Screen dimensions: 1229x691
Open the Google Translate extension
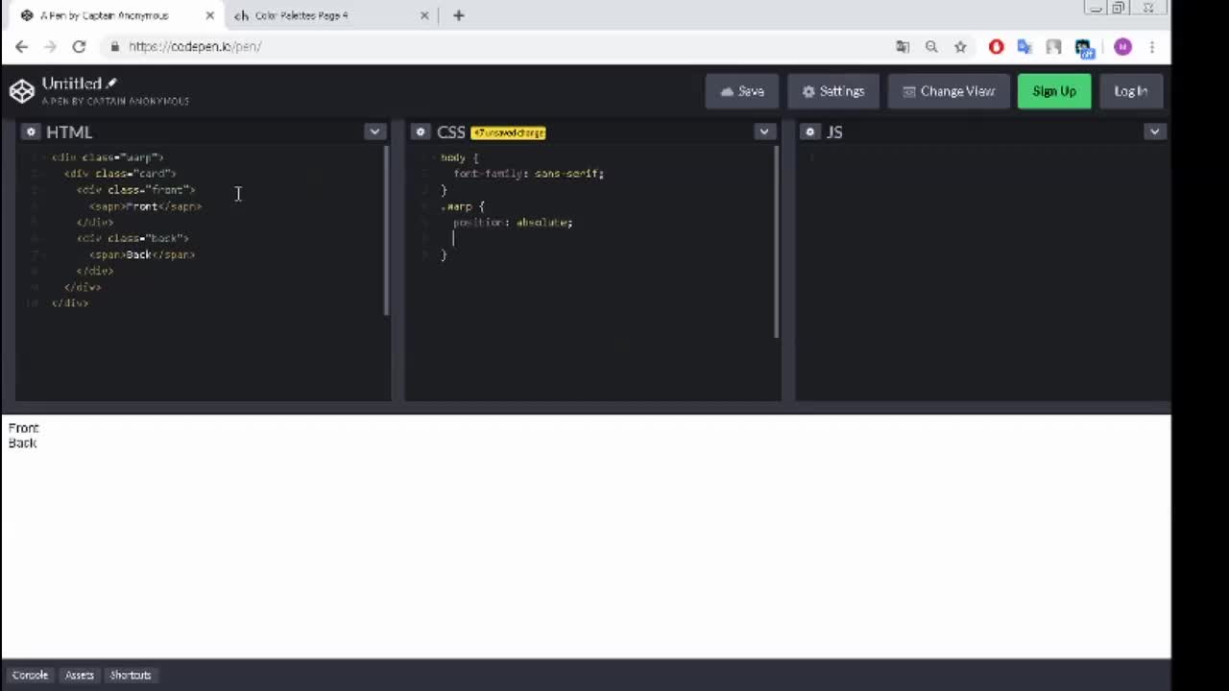(x=1024, y=46)
